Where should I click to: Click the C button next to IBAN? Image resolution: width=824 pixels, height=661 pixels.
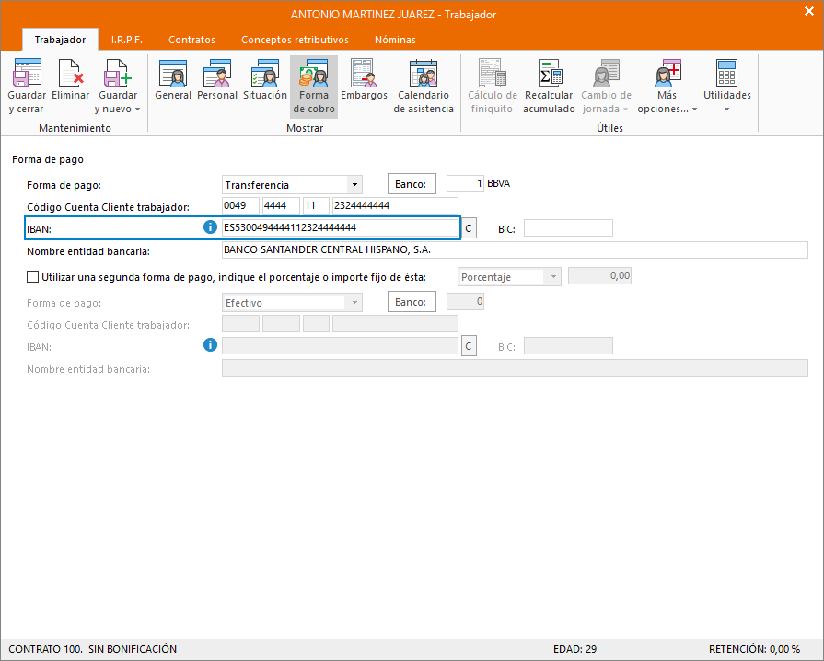(x=469, y=228)
